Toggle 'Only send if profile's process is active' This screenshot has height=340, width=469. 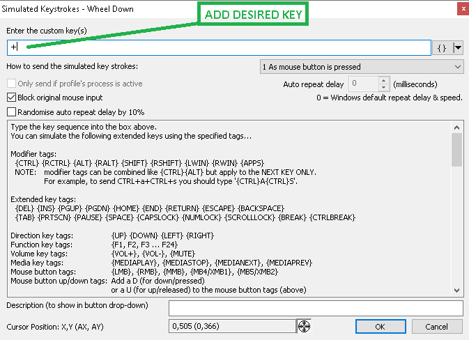(x=75, y=84)
